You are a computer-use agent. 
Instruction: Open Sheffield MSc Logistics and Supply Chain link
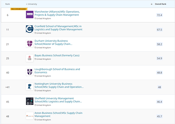(x=58, y=100)
